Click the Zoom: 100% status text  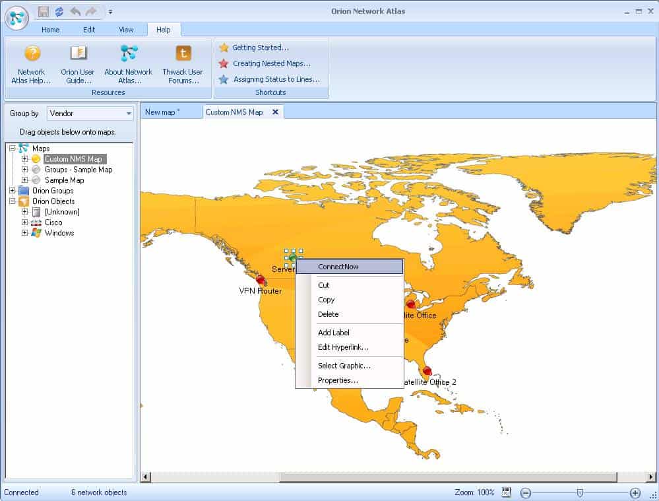(x=474, y=492)
